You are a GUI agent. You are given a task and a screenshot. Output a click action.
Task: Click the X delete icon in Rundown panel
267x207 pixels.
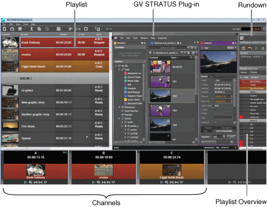coord(256,48)
